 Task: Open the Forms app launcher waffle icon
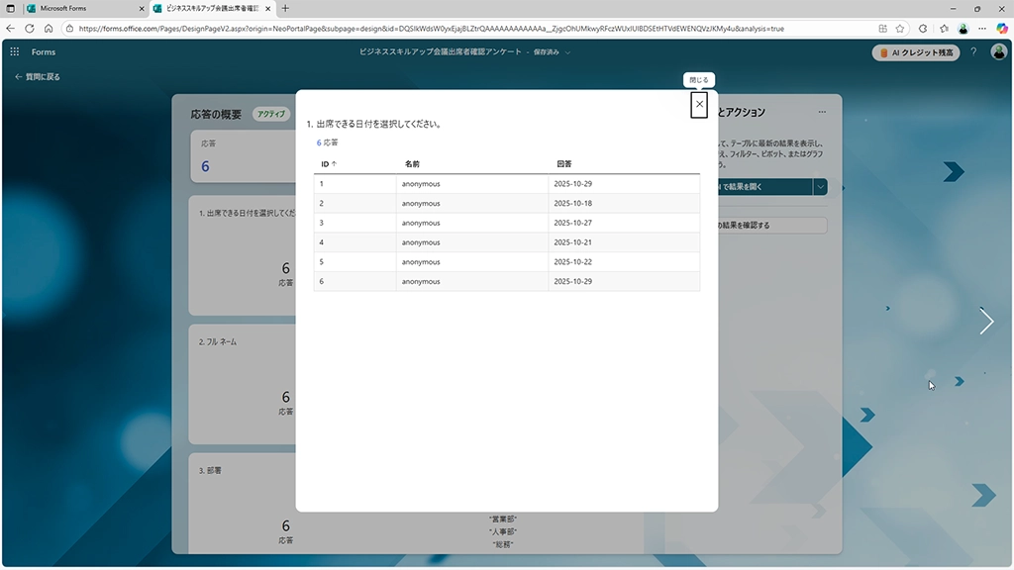click(15, 51)
